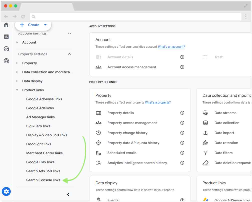Image resolution: width=252 pixels, height=202 pixels.
Task: Click the Data streams icon
Action: coord(205,113)
